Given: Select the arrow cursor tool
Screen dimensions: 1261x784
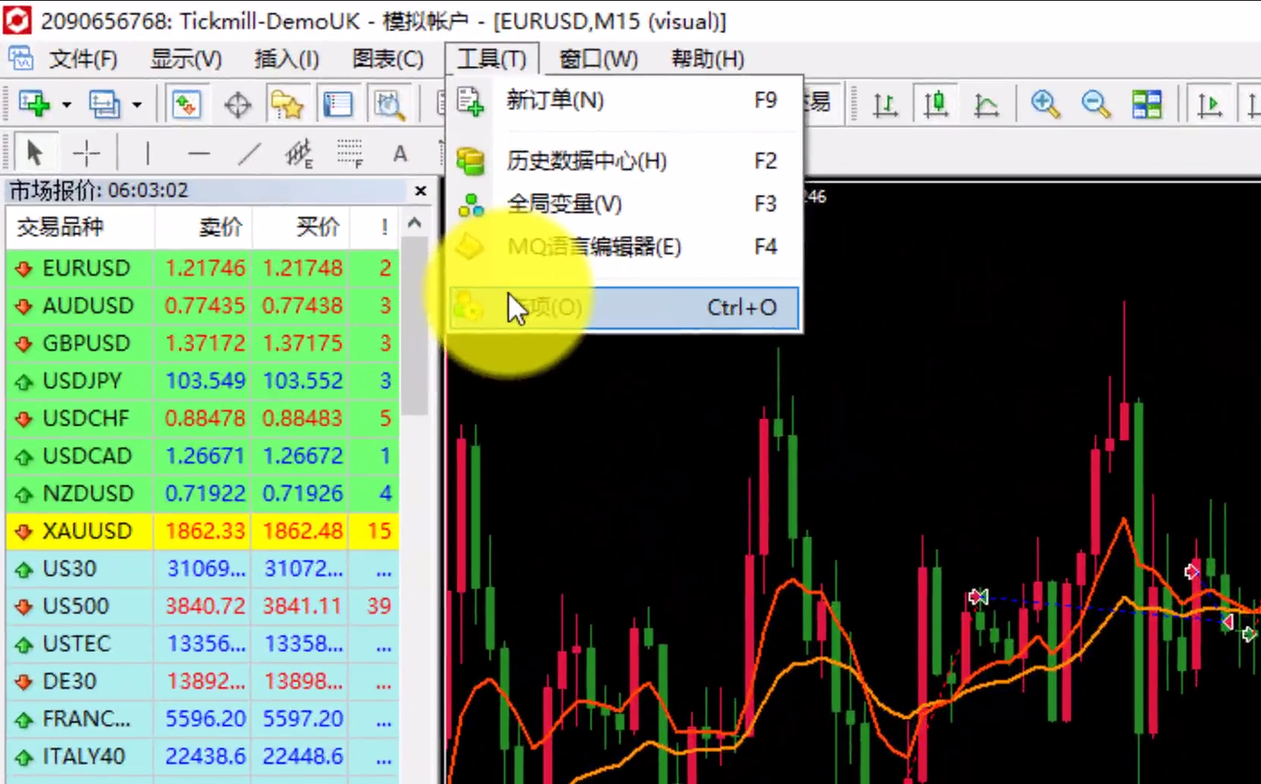Looking at the screenshot, I should pyautogui.click(x=34, y=154).
